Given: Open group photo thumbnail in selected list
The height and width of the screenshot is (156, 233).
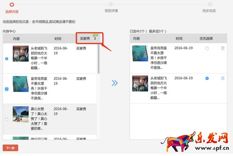Looking at the screenshot, I should [140, 84].
